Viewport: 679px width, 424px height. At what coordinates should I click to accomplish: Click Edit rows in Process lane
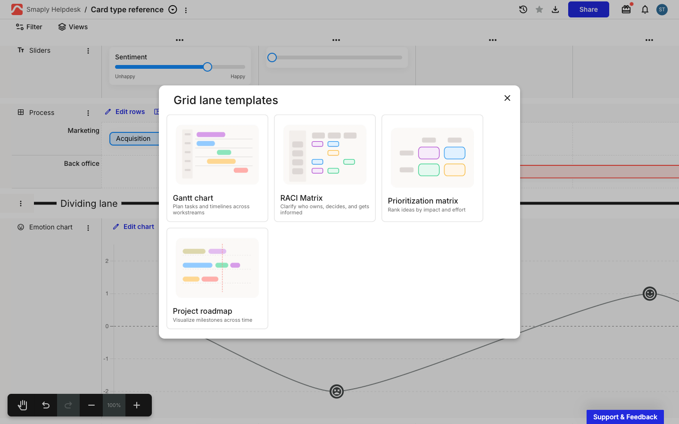click(x=125, y=112)
